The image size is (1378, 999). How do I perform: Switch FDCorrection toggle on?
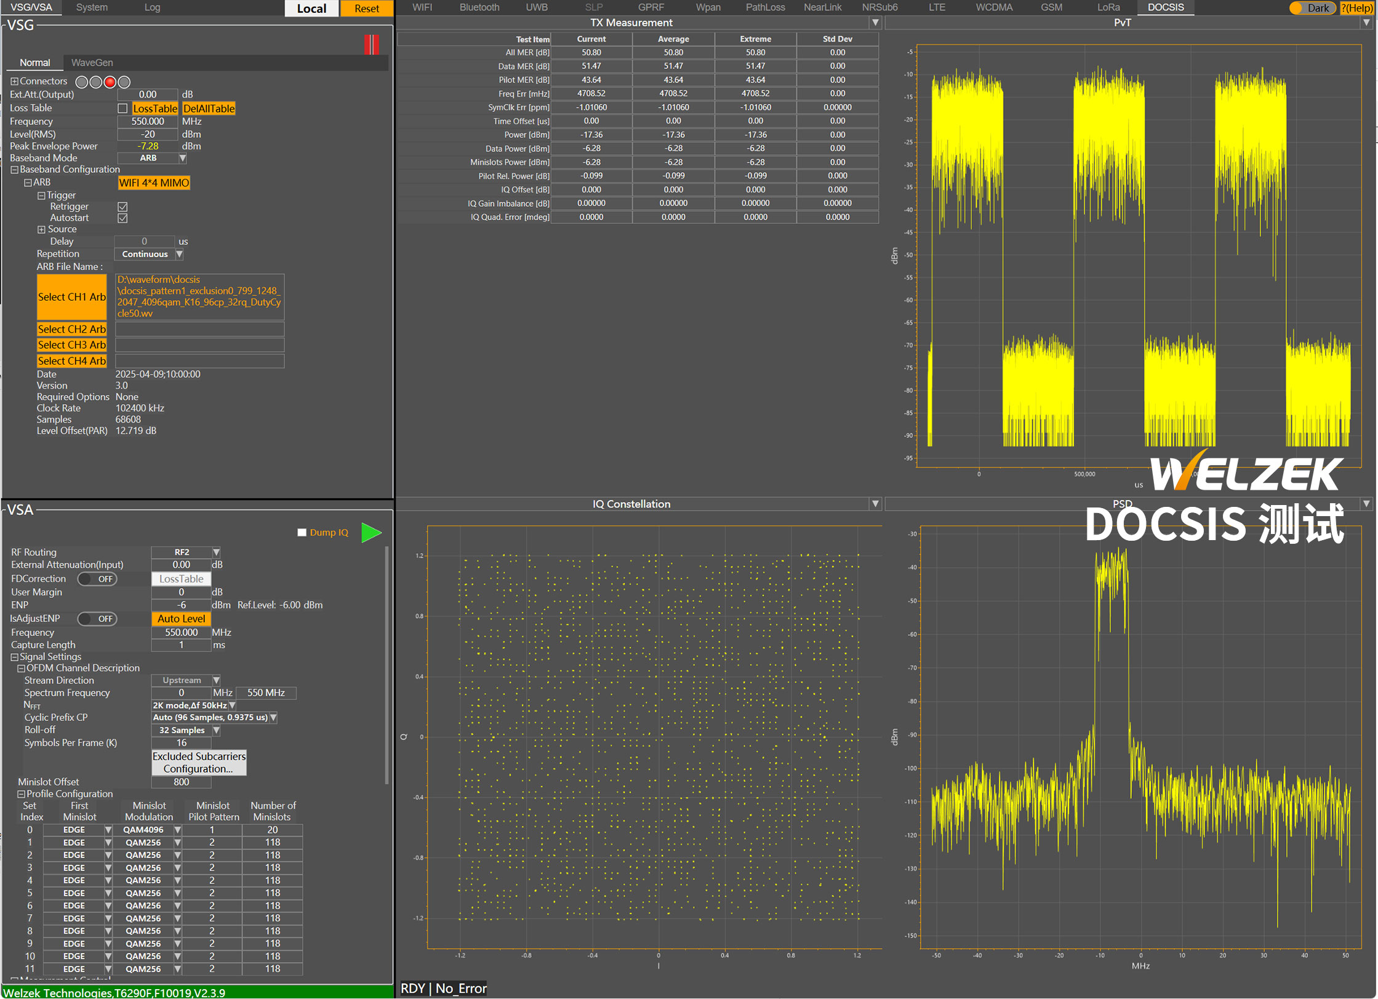pos(97,579)
